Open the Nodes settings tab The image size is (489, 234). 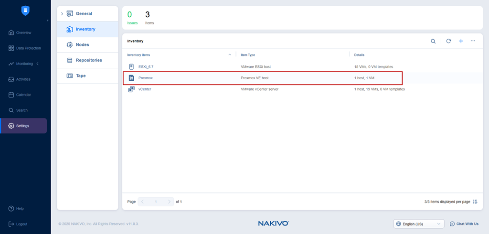coord(88,44)
